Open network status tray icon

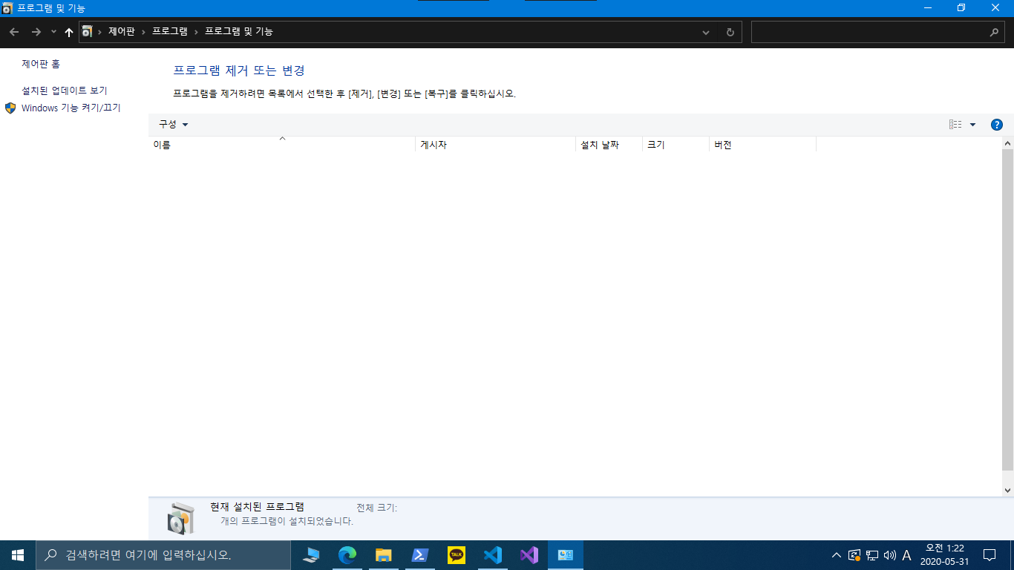coord(872,555)
